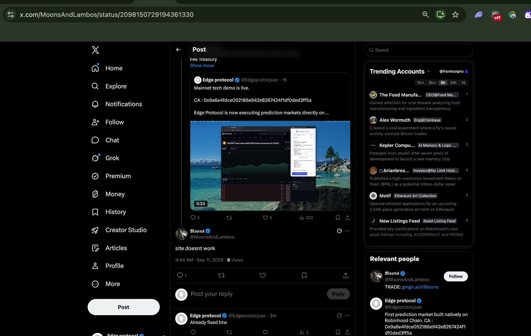
Task: Open site information icon left of the URL
Action: point(11,15)
